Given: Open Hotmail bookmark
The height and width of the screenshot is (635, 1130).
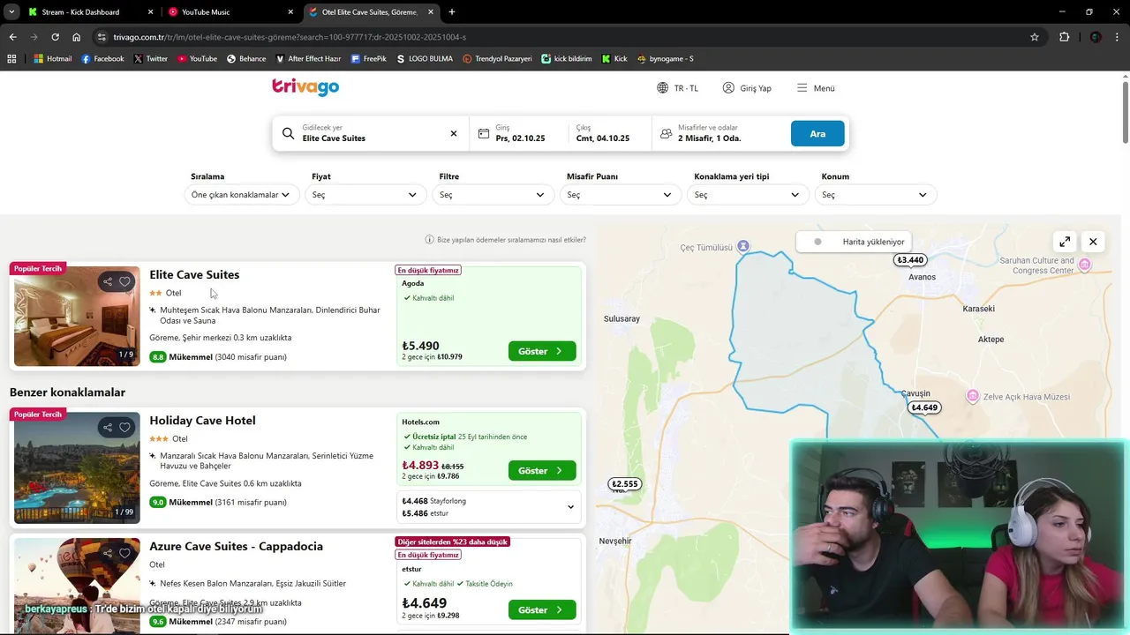Looking at the screenshot, I should (x=53, y=59).
